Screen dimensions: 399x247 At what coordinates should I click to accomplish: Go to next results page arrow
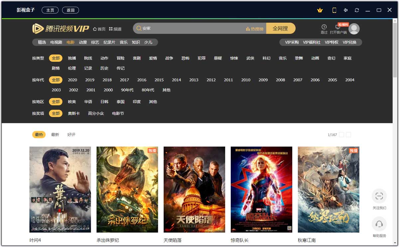[348, 134]
